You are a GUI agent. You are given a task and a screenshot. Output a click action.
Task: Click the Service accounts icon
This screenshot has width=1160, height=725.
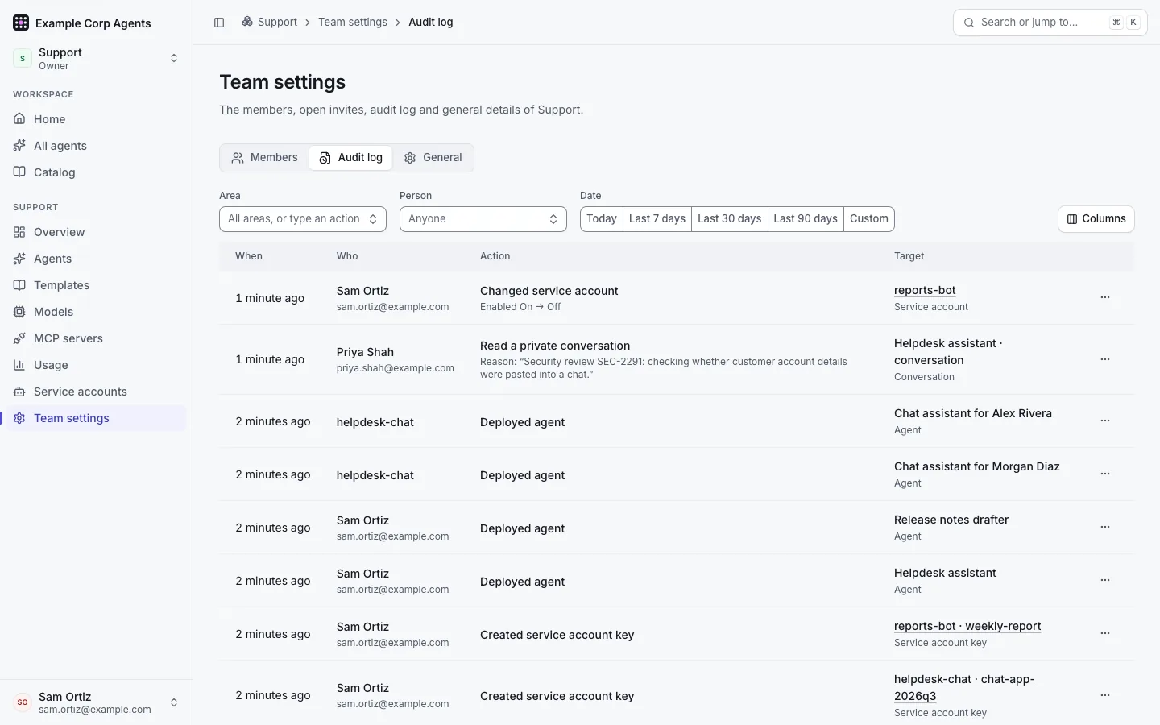click(19, 391)
